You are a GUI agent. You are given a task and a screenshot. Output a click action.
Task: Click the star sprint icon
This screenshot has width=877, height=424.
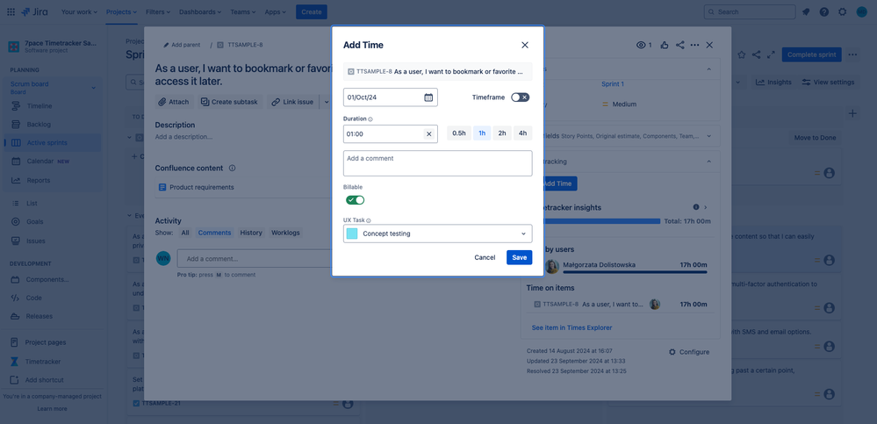(742, 54)
